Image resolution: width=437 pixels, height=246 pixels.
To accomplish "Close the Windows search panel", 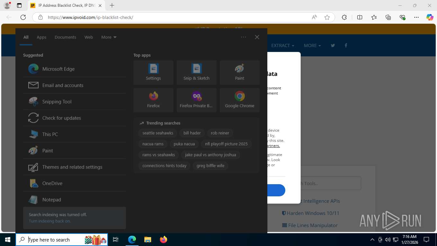I will 257,37.
